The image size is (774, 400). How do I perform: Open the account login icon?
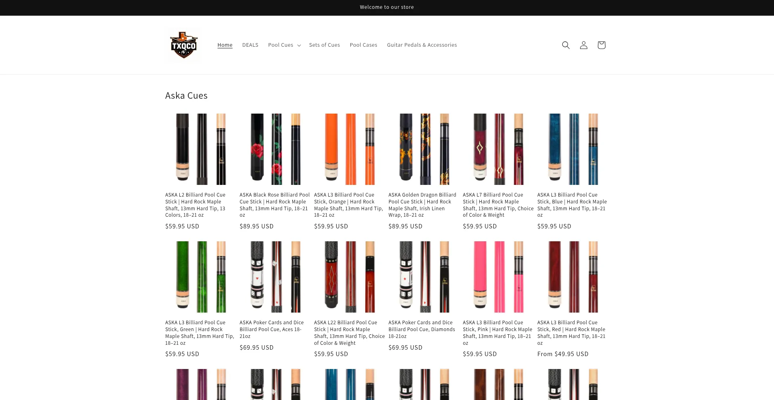pos(583,45)
